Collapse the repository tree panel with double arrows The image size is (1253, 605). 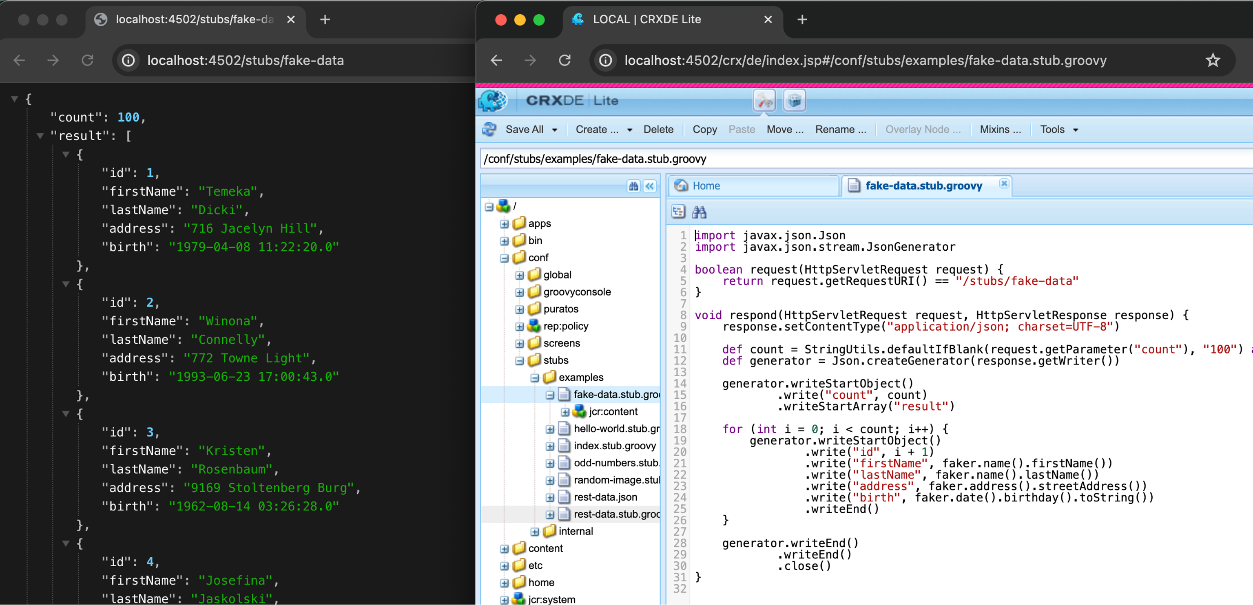pos(650,186)
